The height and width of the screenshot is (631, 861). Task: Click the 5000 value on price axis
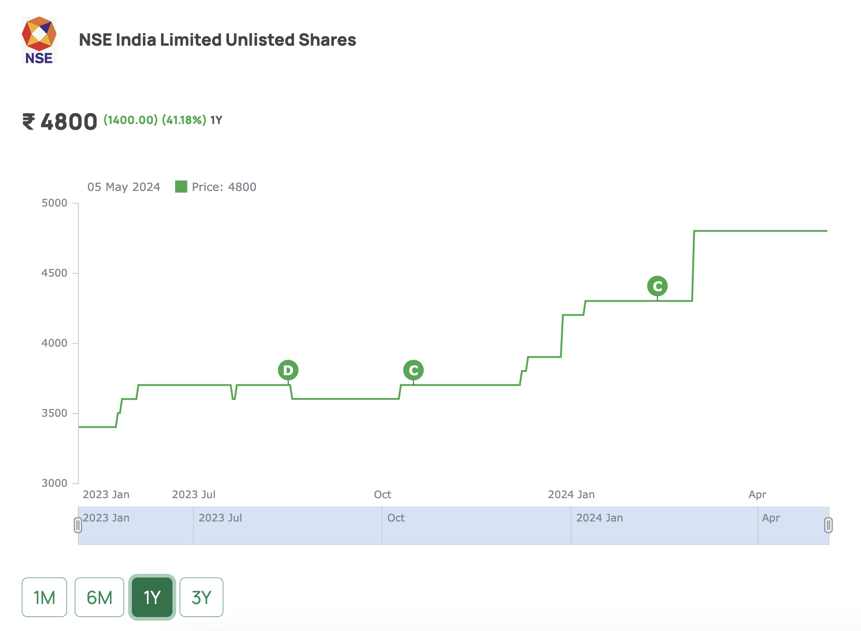click(54, 203)
